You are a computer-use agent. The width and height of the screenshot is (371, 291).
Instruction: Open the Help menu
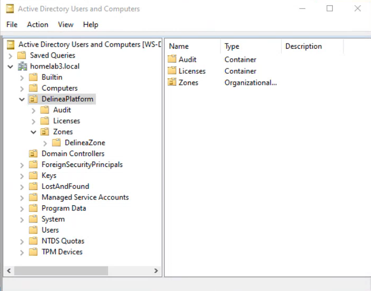pos(90,25)
